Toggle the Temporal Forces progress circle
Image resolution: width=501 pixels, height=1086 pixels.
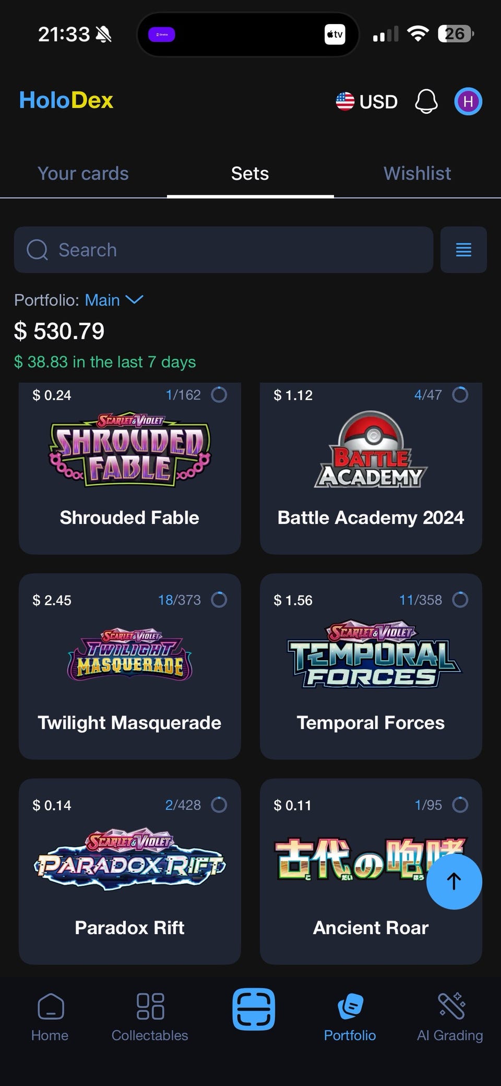tap(460, 600)
